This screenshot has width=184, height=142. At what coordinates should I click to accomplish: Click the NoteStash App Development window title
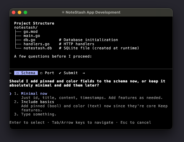[x=93, y=12]
